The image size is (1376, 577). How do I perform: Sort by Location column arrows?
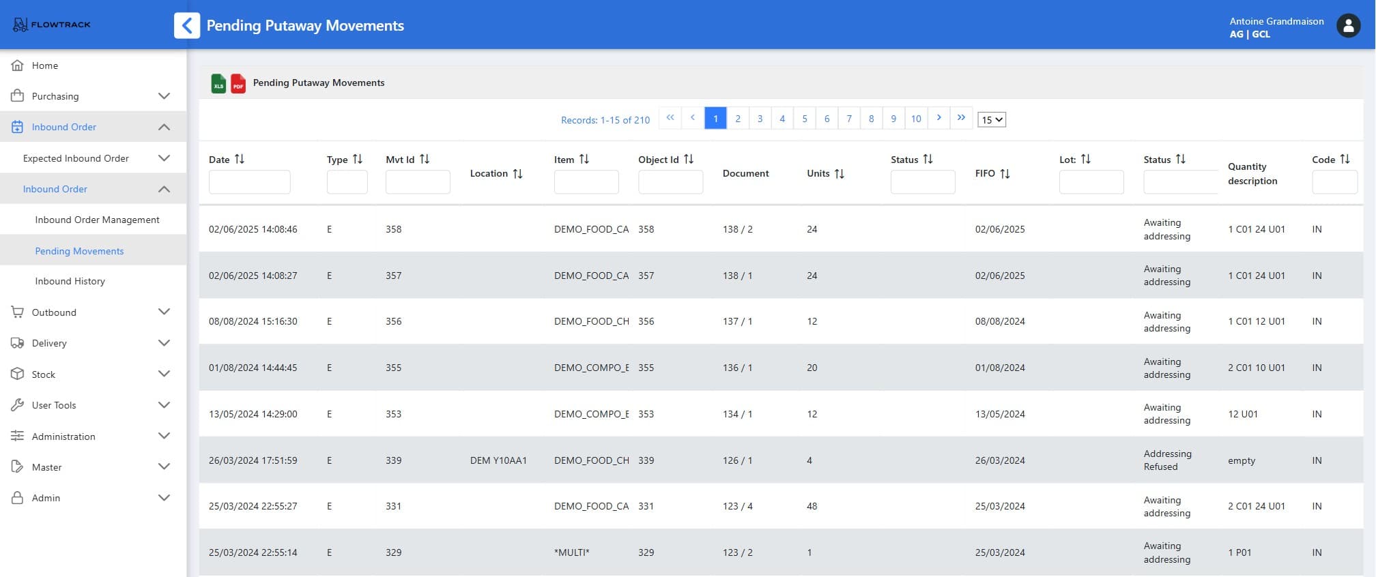click(x=518, y=174)
